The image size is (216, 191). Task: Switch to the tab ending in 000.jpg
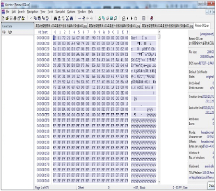(61, 26)
